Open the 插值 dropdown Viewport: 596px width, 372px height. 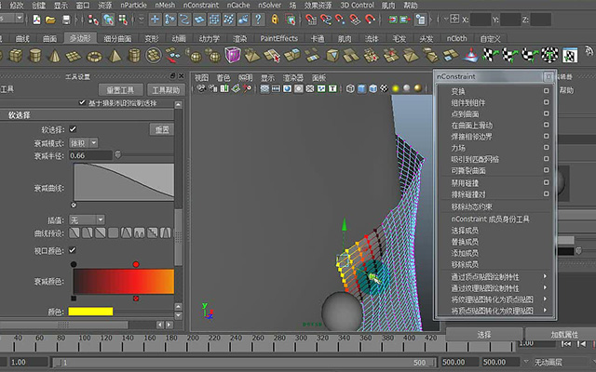pos(87,219)
